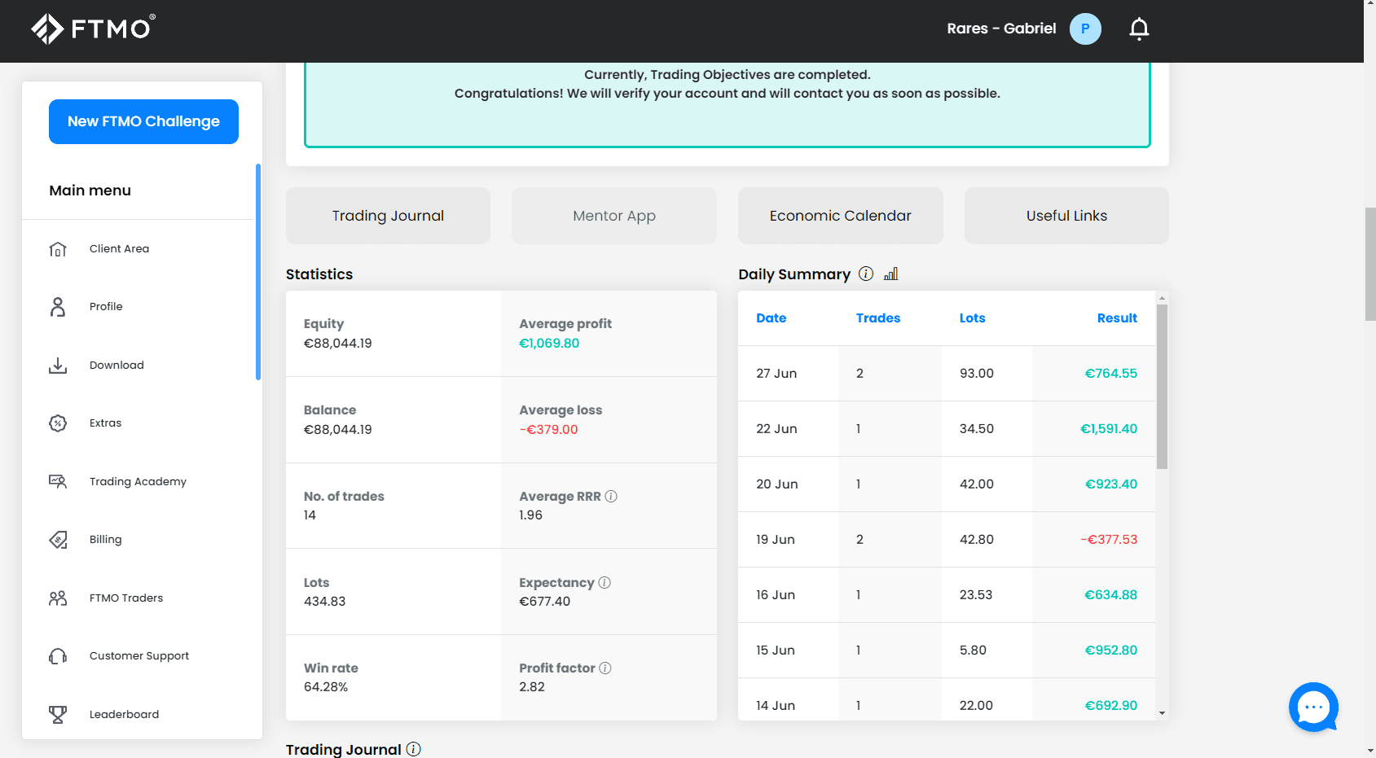
Task: Select the 27 Jun row date
Action: [776, 374]
